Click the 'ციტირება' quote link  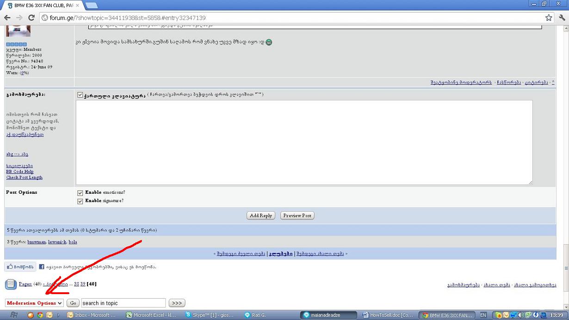536,82
